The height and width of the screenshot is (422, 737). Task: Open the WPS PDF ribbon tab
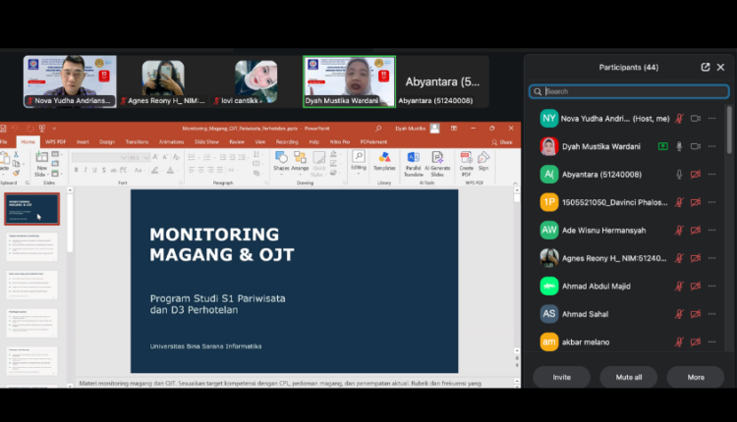[x=55, y=141]
